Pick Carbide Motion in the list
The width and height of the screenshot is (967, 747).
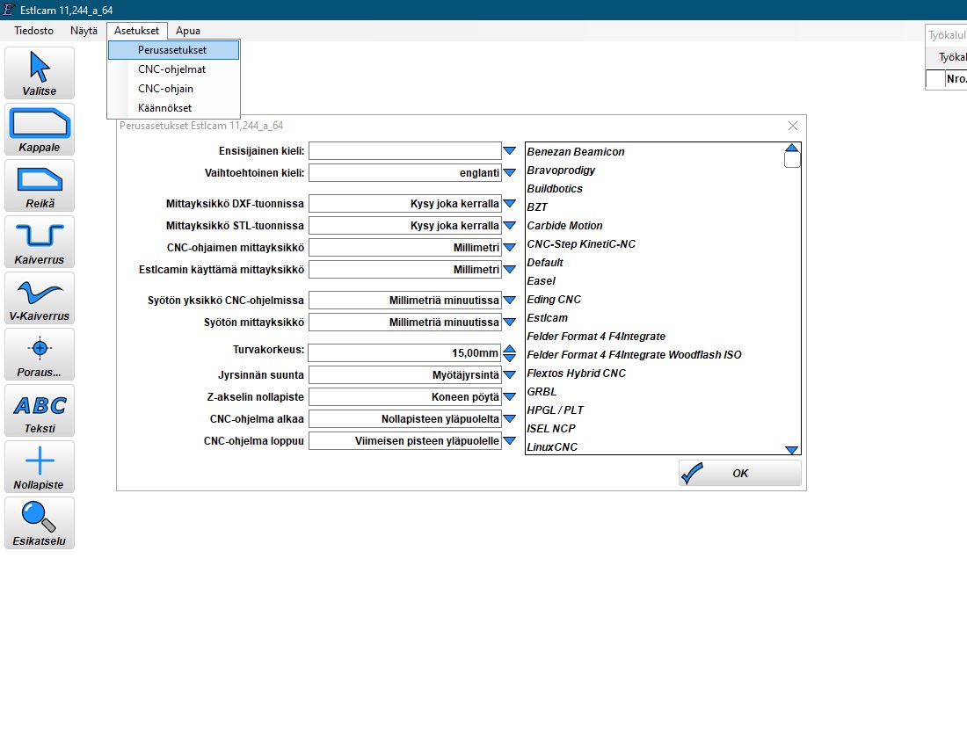[x=564, y=226]
